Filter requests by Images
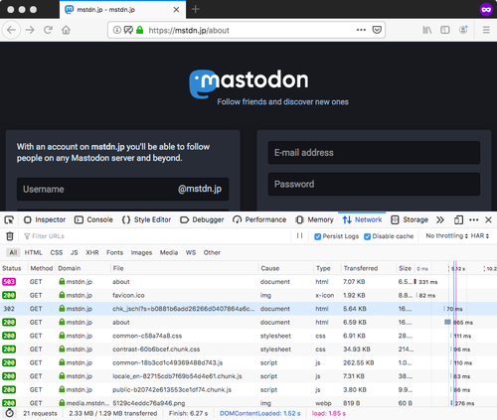497x420 pixels. click(x=141, y=252)
